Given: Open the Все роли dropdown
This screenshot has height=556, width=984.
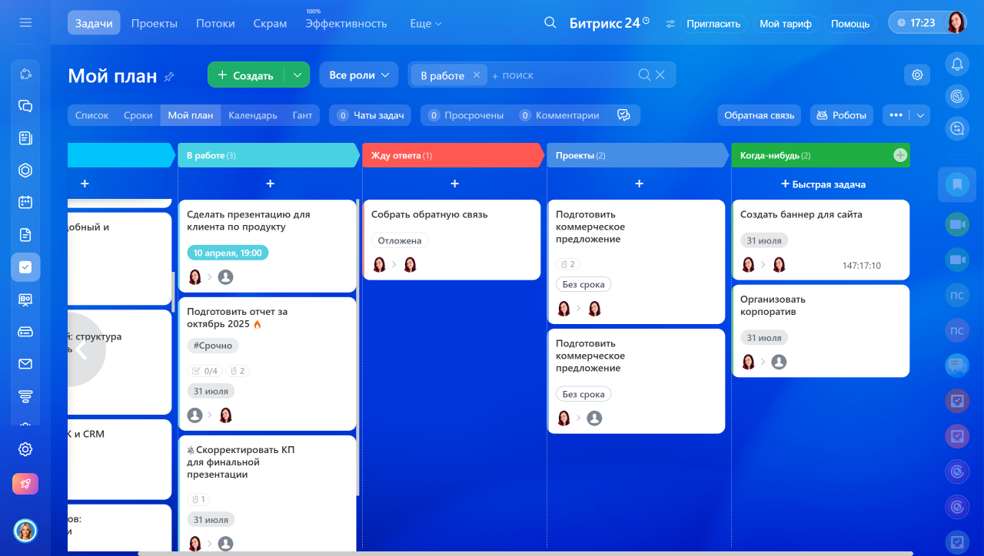Looking at the screenshot, I should click(x=359, y=75).
